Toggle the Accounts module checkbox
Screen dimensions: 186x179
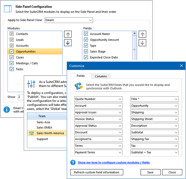tap(12, 46)
